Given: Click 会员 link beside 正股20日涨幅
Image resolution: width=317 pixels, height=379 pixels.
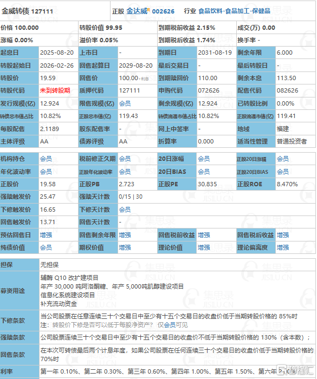Looking at the screenshot, I should point(283,159).
